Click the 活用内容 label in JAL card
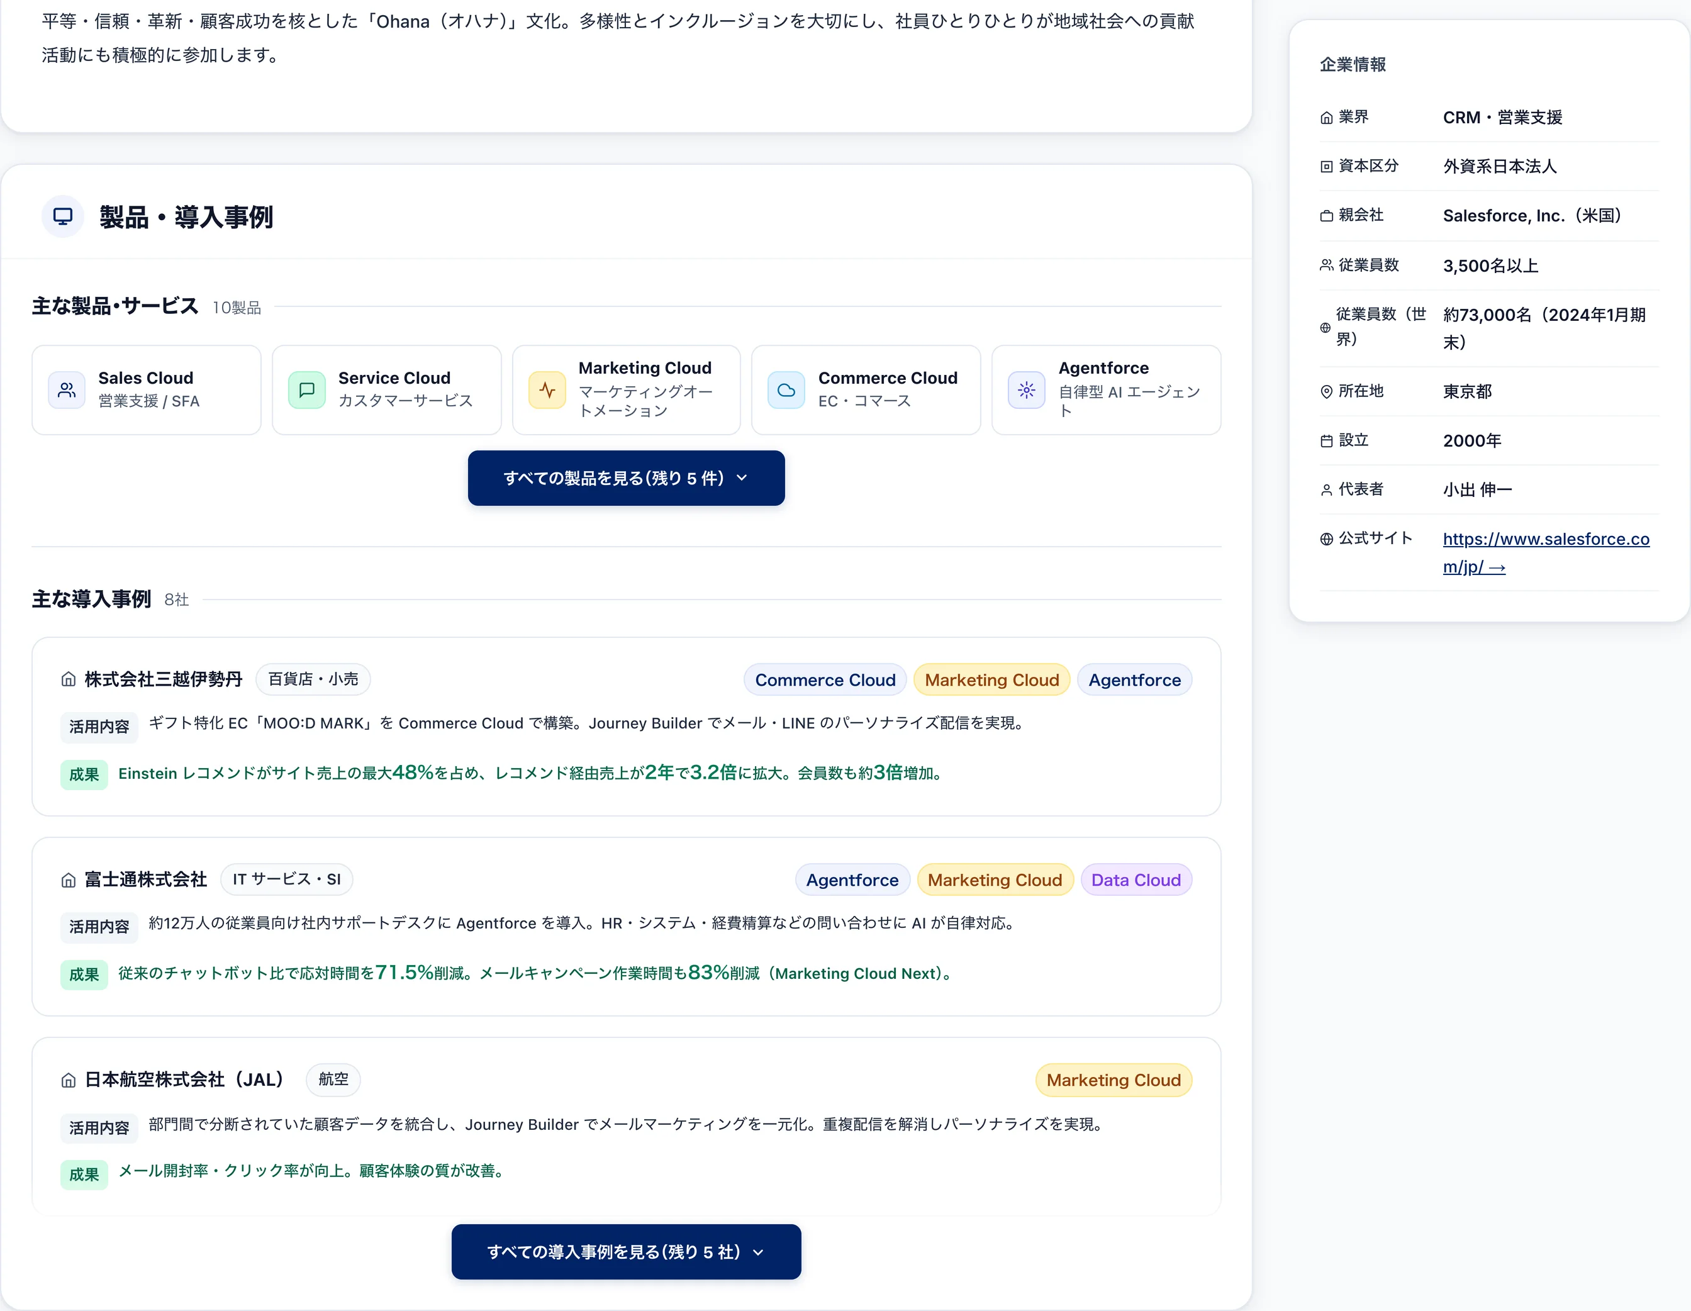This screenshot has width=1691, height=1311. [x=99, y=1127]
